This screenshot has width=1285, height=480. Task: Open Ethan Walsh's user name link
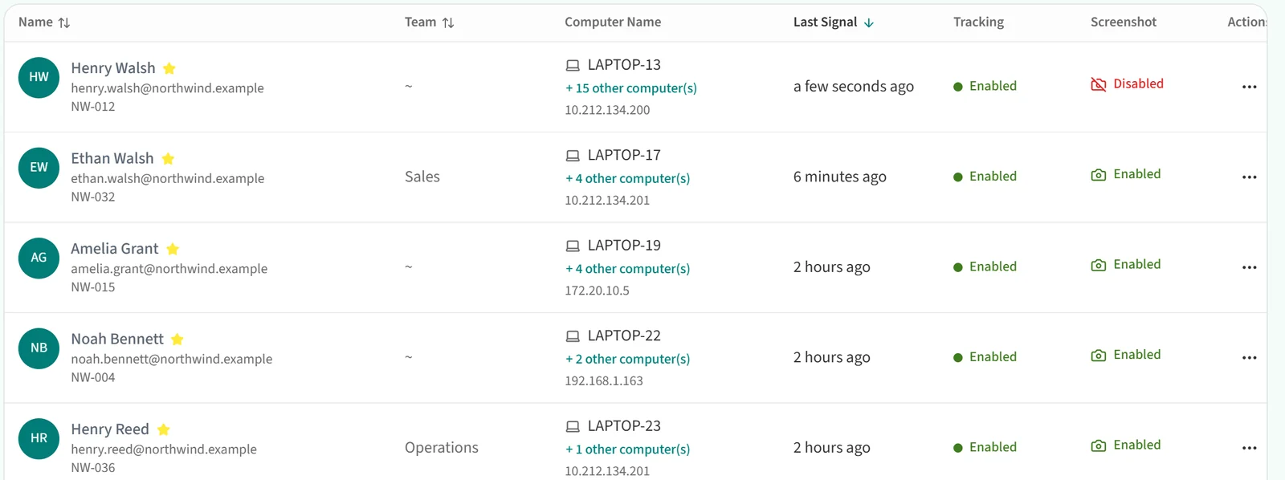click(x=112, y=158)
